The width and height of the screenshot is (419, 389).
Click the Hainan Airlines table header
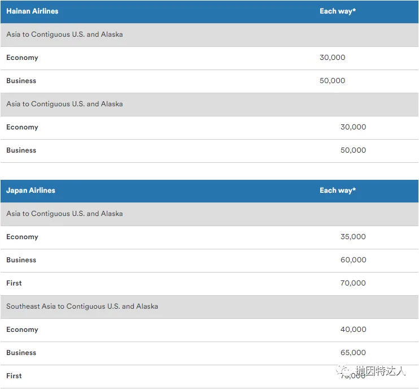(32, 11)
